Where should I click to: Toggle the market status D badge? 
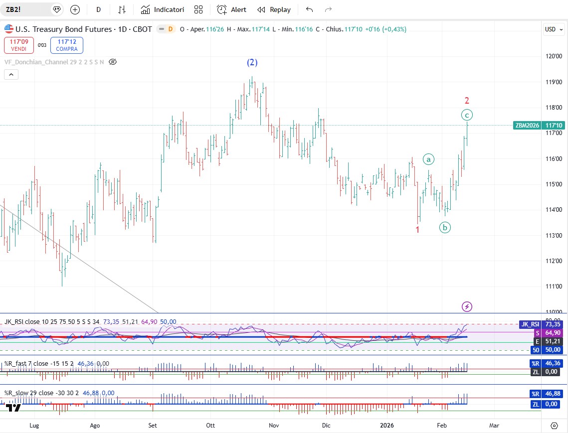170,29
